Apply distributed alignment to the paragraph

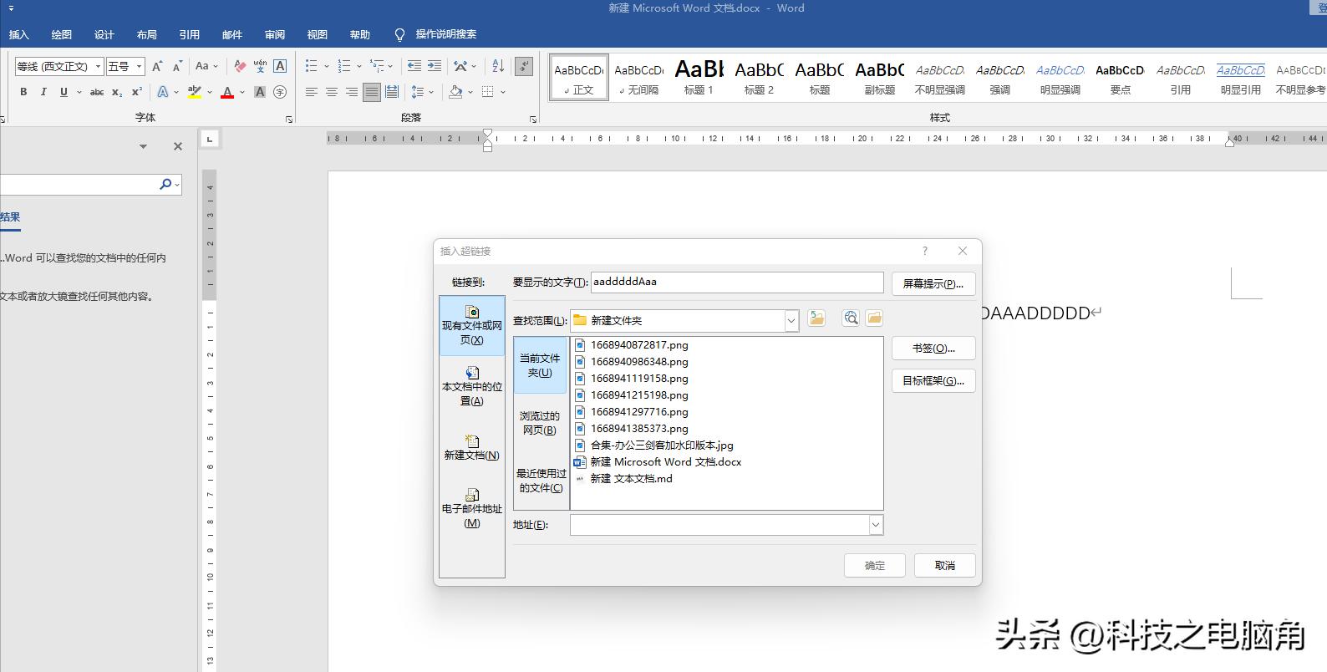[x=391, y=92]
